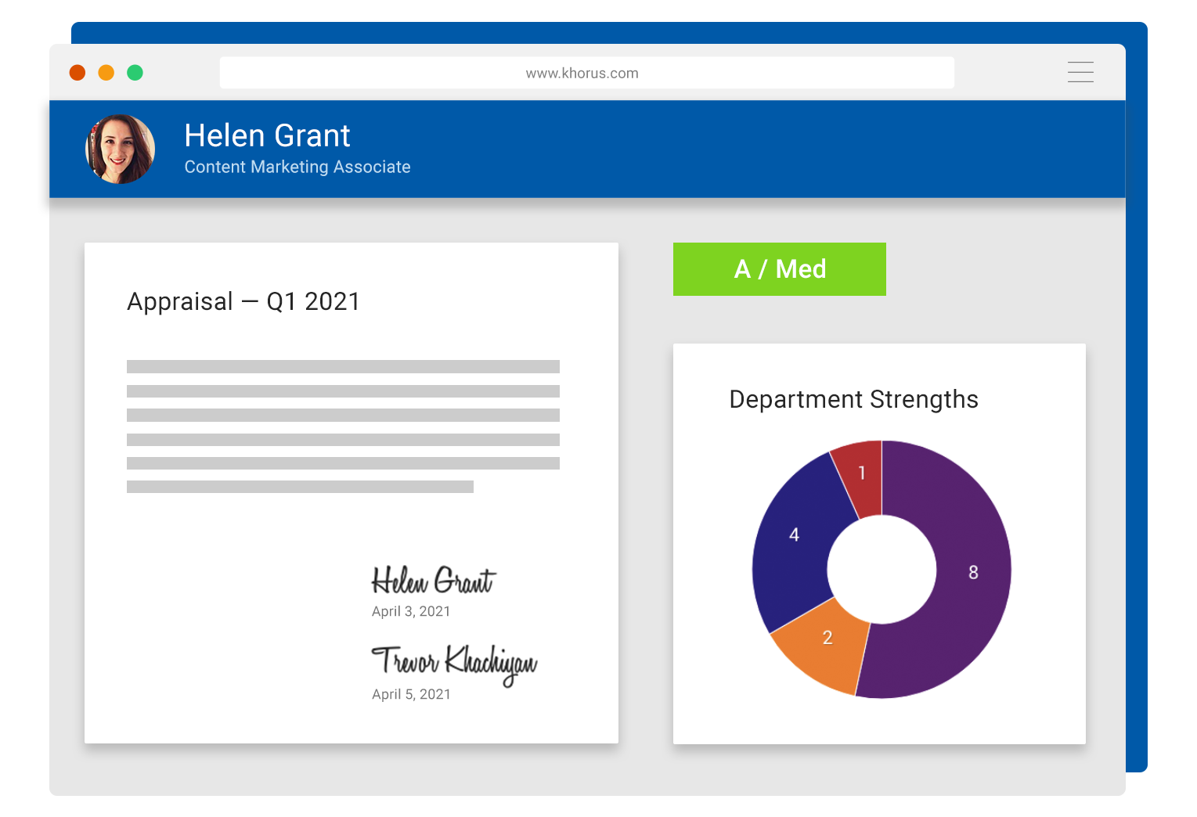
Task: Click the green A / Med rating button
Action: pyautogui.click(x=779, y=269)
